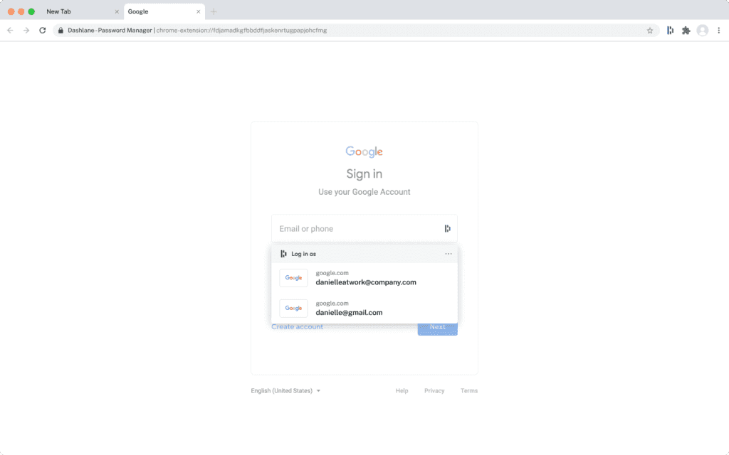Open the Dashlane extension in toolbar
Viewport: 729px width, 455px height.
click(x=670, y=30)
